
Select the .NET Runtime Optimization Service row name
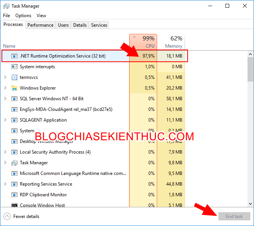[63, 56]
